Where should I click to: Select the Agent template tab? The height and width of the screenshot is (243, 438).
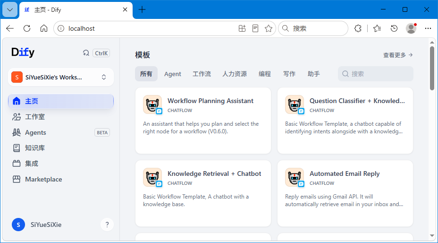coord(173,74)
